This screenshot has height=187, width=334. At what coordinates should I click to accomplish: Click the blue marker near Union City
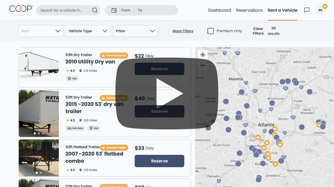[238, 163]
